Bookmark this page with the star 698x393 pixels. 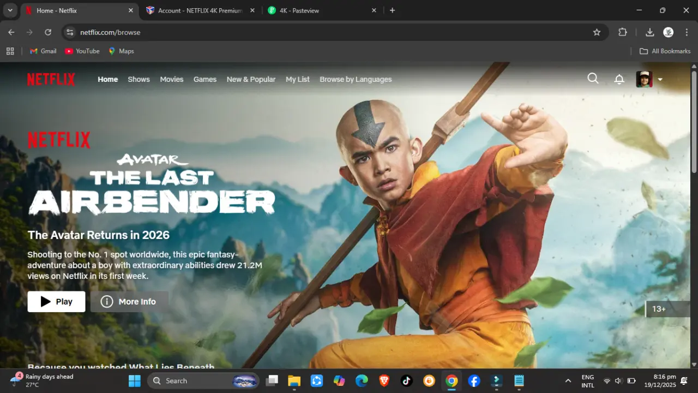pyautogui.click(x=597, y=32)
